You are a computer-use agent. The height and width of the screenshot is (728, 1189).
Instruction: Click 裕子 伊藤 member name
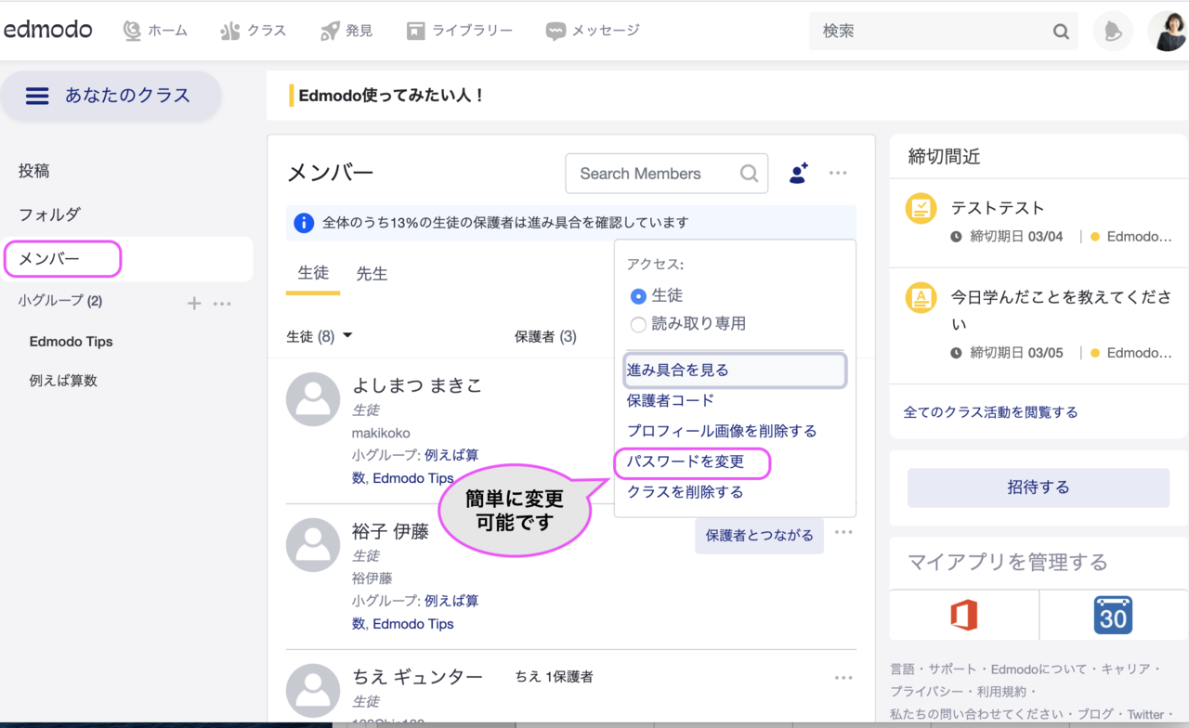pos(390,531)
